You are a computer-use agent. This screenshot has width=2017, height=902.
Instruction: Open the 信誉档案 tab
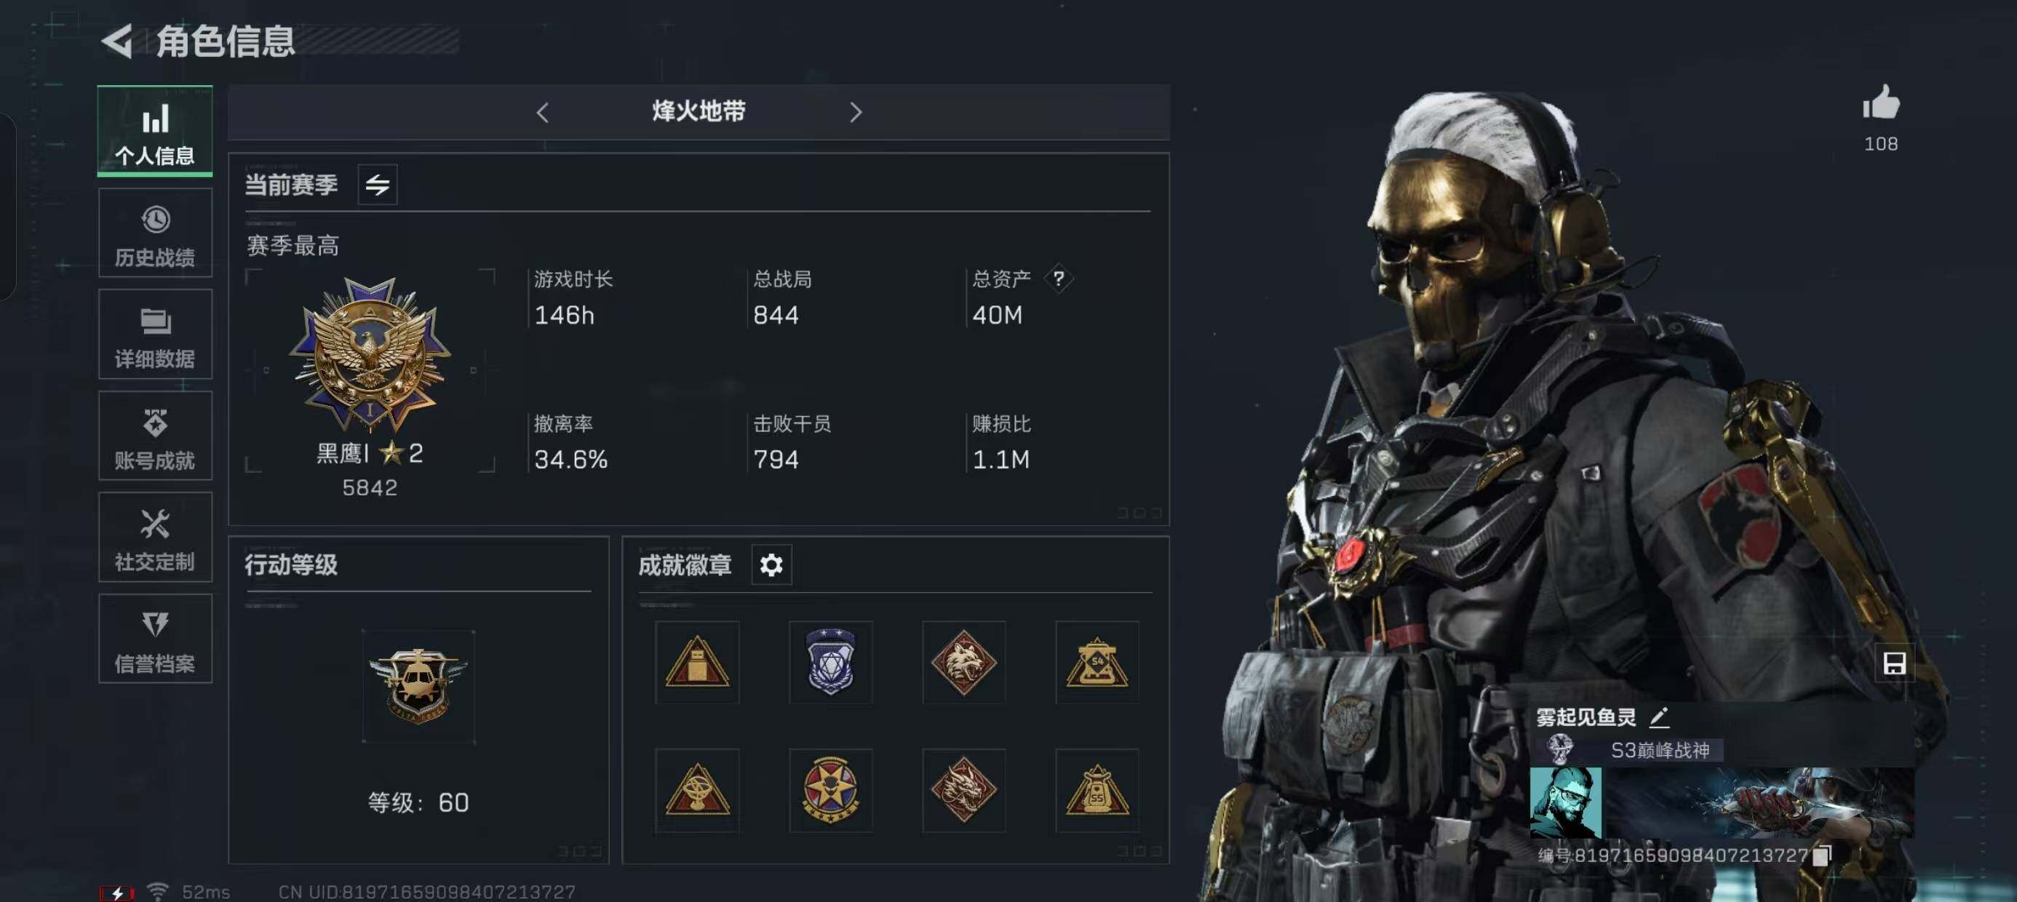click(155, 639)
